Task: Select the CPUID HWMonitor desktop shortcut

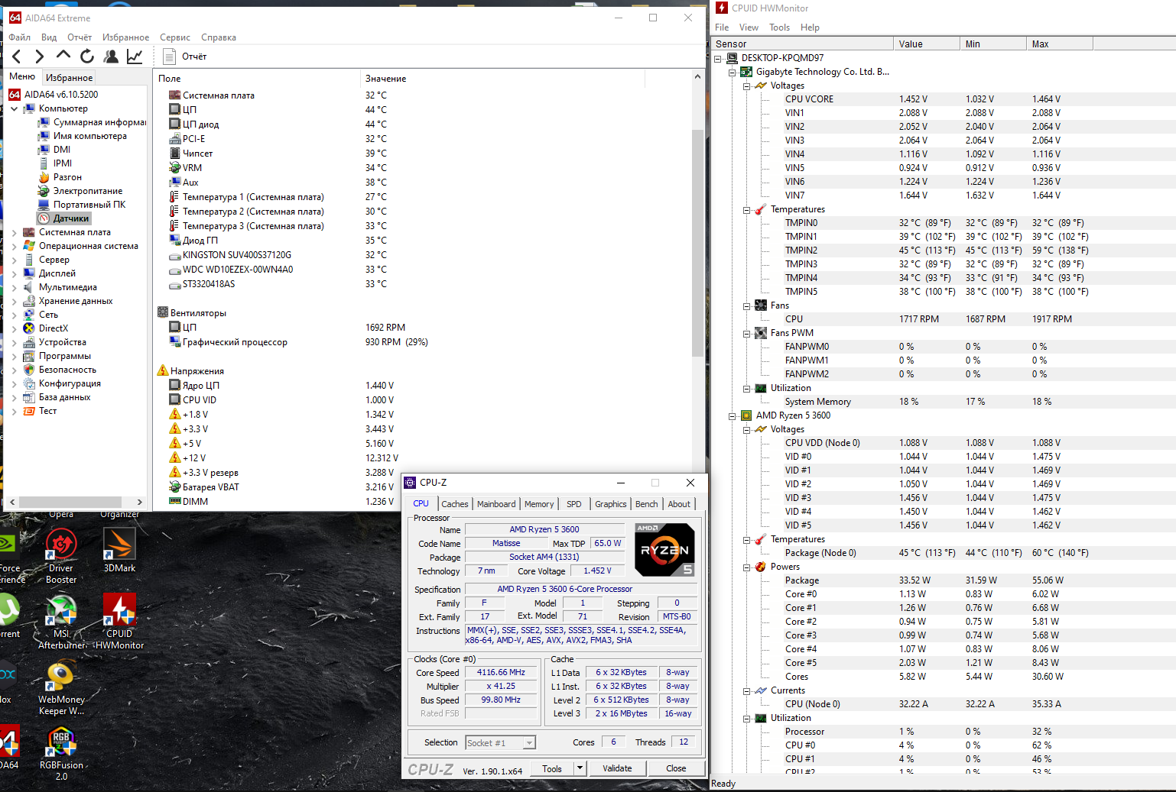Action: [120, 621]
